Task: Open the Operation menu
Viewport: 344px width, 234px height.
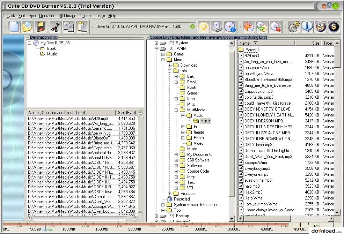Action: (47, 16)
